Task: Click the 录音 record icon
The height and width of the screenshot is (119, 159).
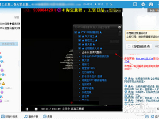Action: [45, 116]
